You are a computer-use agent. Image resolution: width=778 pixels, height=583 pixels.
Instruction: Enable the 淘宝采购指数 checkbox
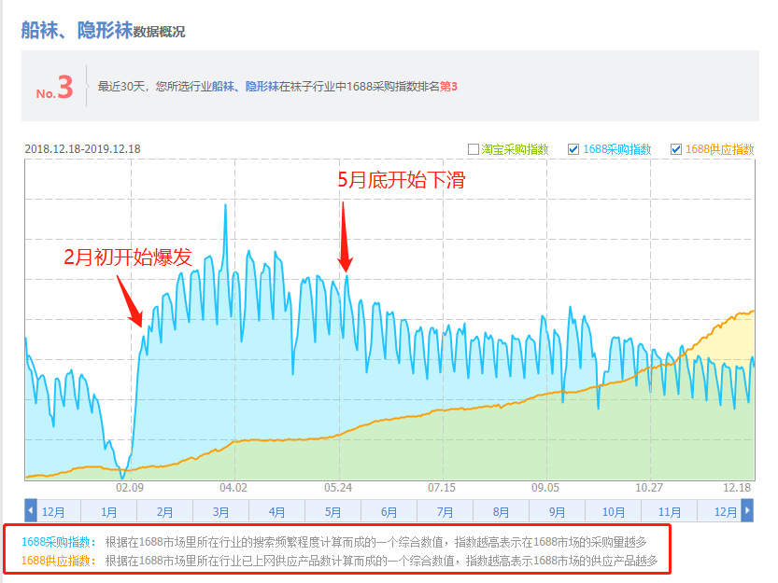click(474, 149)
